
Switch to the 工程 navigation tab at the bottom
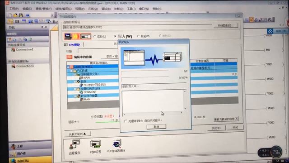(x=30, y=146)
